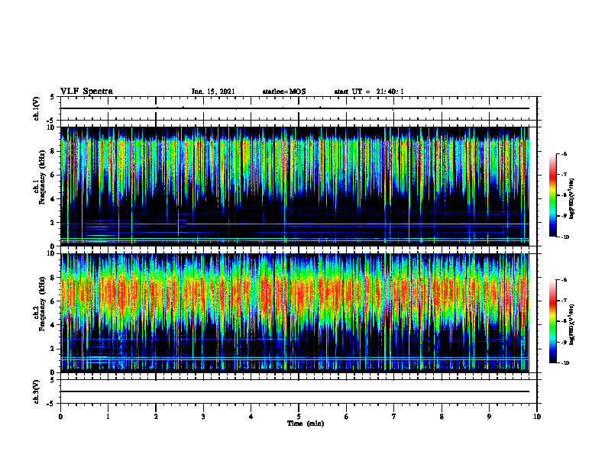The image size is (605, 467).
Task: Click the ch.2 spectrogram color scale bar
Action: (x=552, y=321)
